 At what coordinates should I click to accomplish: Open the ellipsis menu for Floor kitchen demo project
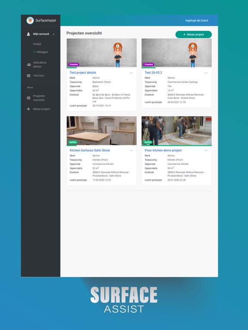[x=206, y=151]
